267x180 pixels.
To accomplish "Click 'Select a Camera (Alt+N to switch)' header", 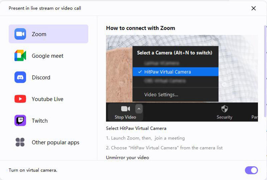I will tap(175, 53).
